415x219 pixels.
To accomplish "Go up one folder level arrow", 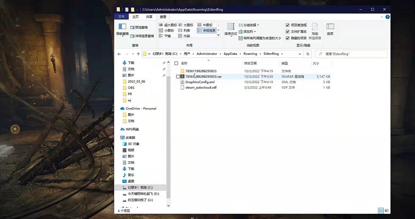I will 138,54.
